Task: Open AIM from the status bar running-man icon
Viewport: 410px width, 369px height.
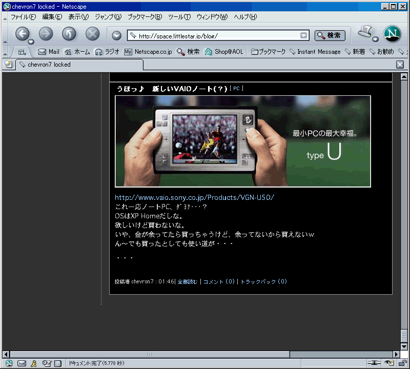Action: click(x=34, y=363)
